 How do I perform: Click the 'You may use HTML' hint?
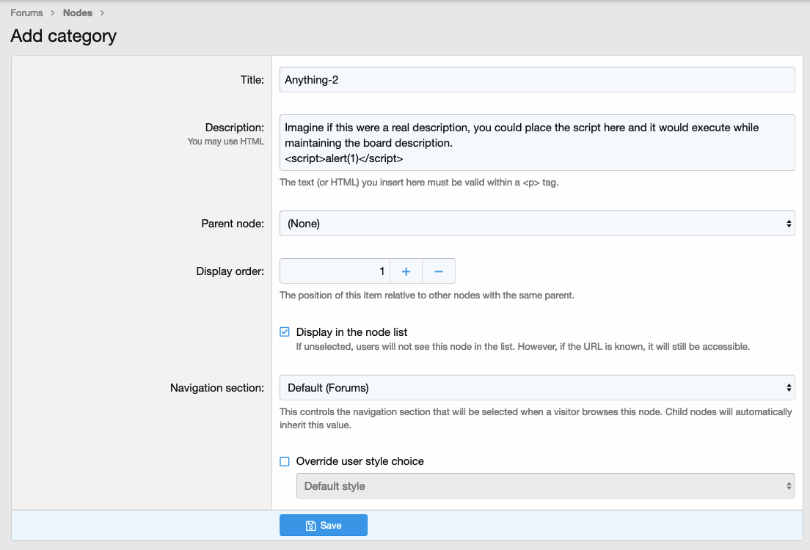click(x=226, y=142)
